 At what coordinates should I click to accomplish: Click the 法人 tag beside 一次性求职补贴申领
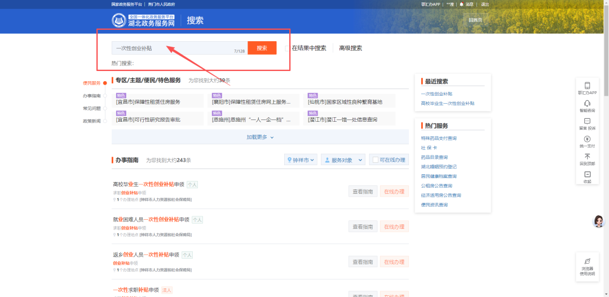(x=167, y=290)
